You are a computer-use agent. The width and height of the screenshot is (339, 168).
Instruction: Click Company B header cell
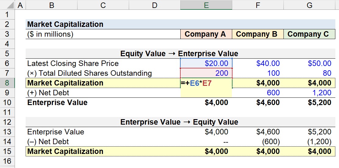point(258,34)
